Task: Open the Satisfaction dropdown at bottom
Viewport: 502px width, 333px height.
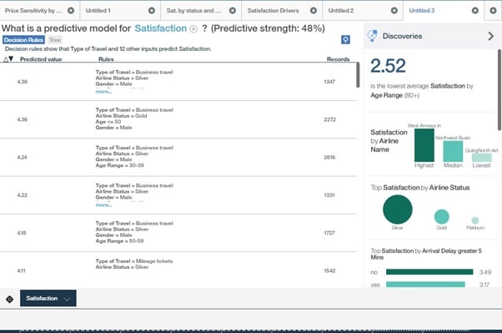Action: tap(48, 298)
